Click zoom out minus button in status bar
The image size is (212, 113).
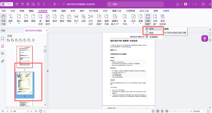pyautogui.click(x=170, y=111)
